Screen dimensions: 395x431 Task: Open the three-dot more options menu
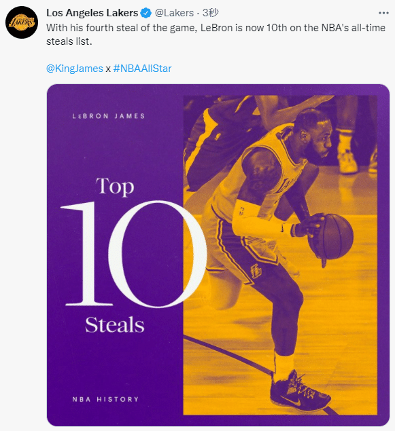[x=383, y=13]
